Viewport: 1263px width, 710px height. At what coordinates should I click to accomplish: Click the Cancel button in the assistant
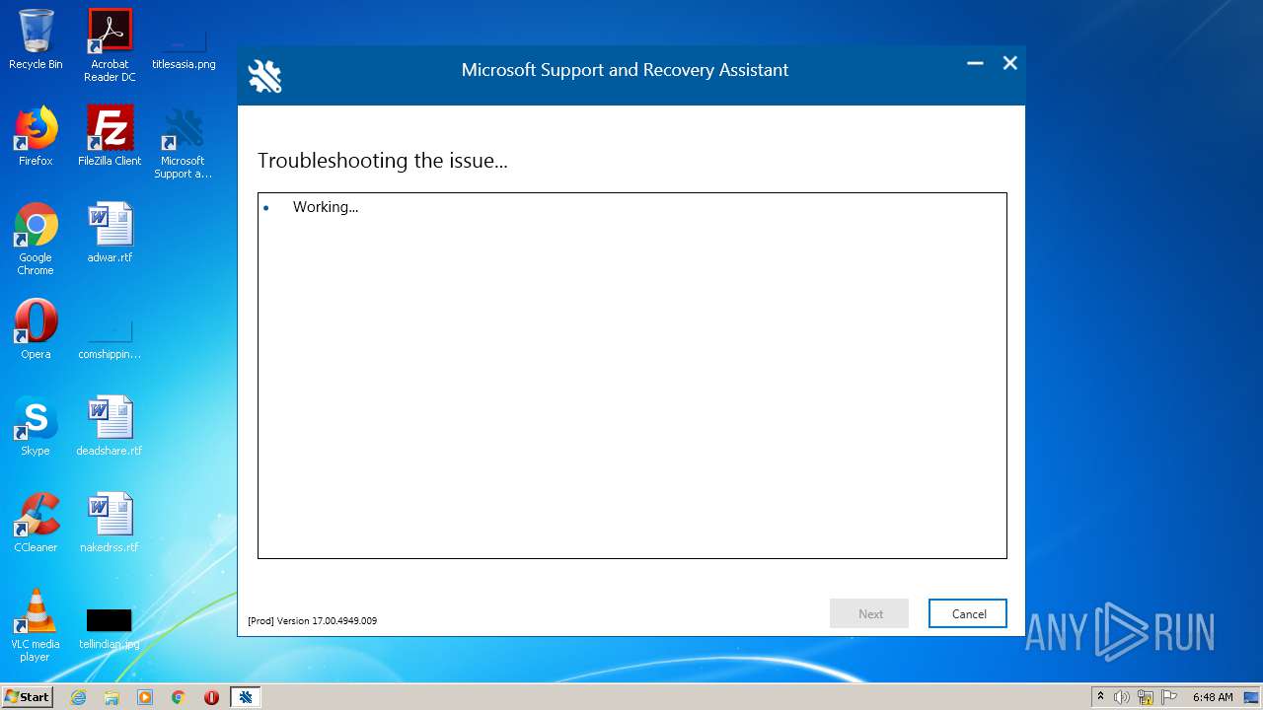pyautogui.click(x=968, y=613)
